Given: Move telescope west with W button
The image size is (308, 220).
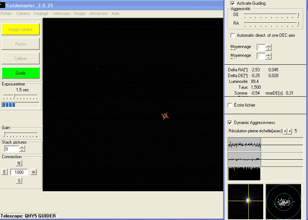Looking at the screenshot, I should (33, 172).
